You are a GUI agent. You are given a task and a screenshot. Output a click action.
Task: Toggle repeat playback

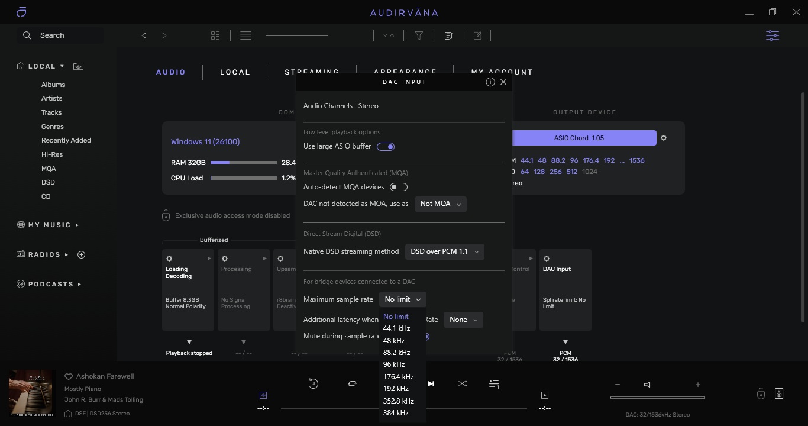pyautogui.click(x=352, y=383)
